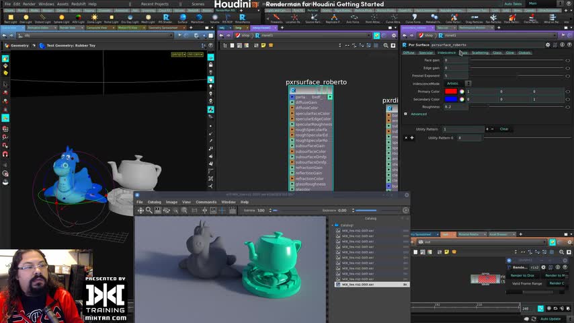
Task: Select the Metaball Force shelf tool
Action: point(434,19)
